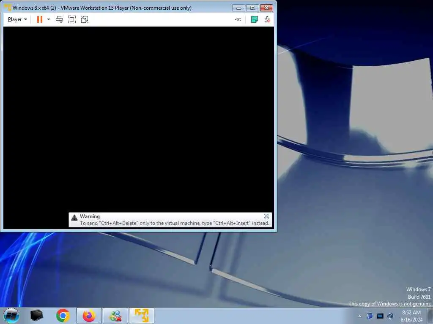Open Google Chrome from taskbar
The height and width of the screenshot is (324, 433).
[x=63, y=316]
